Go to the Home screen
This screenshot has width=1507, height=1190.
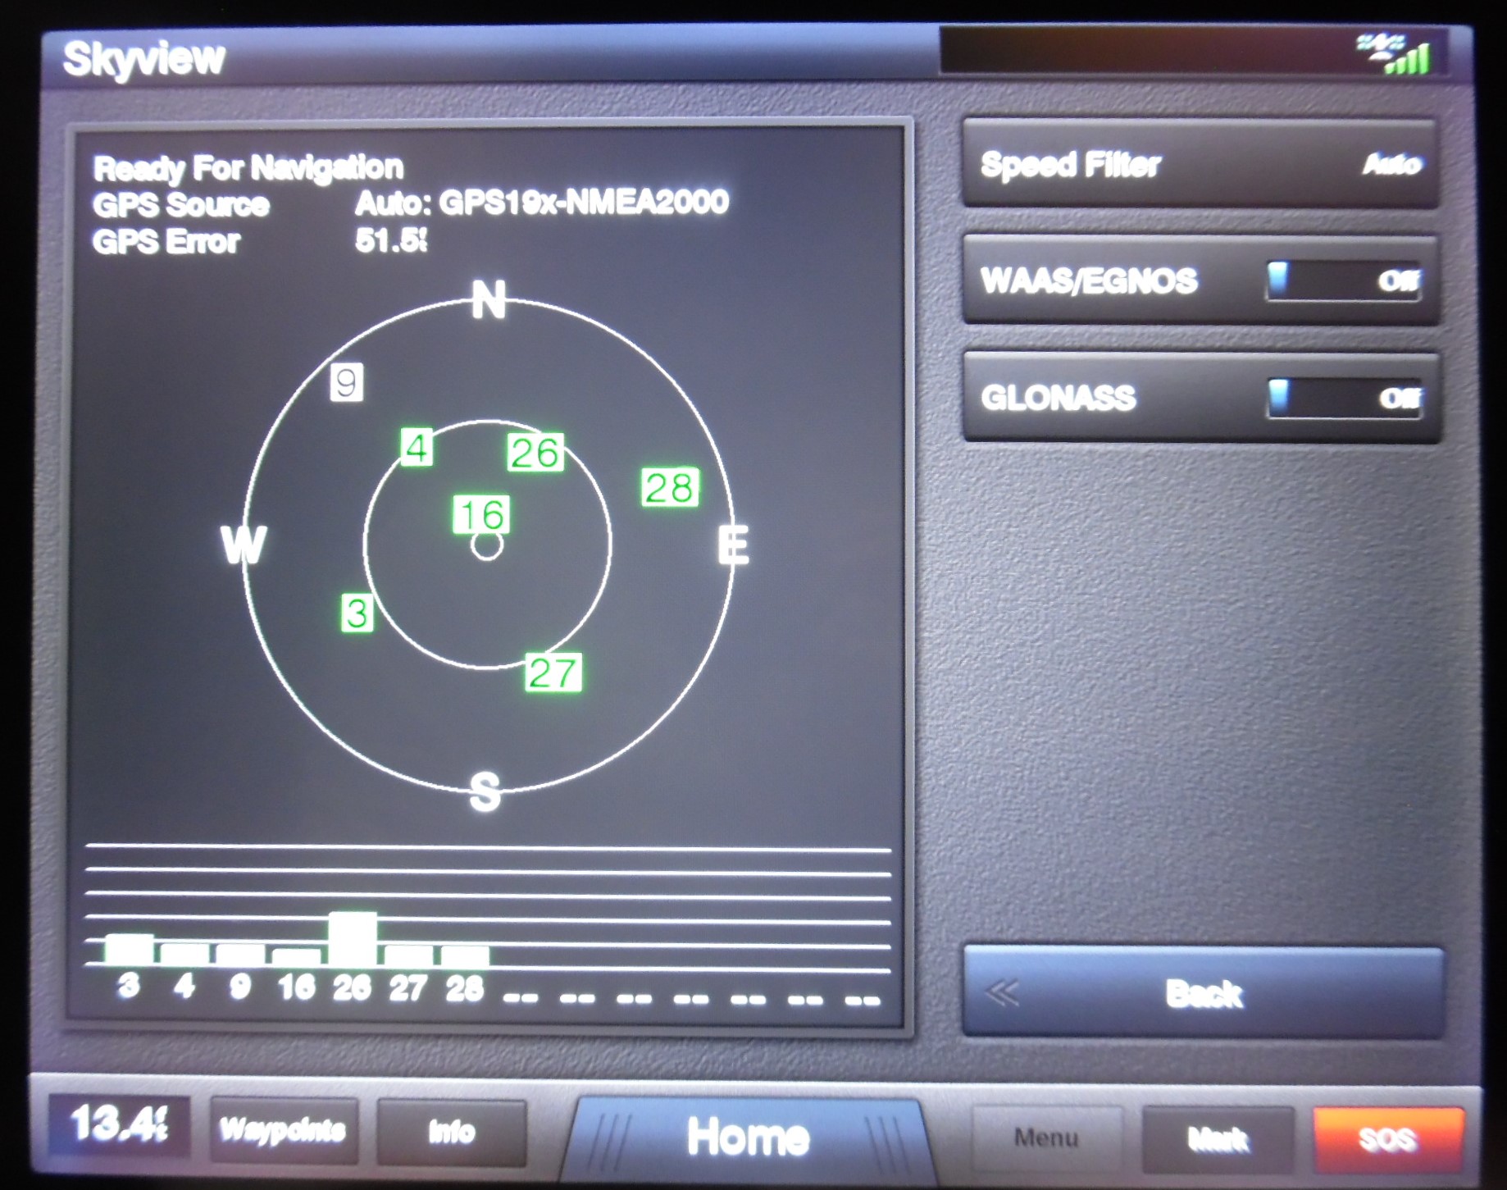pos(747,1137)
